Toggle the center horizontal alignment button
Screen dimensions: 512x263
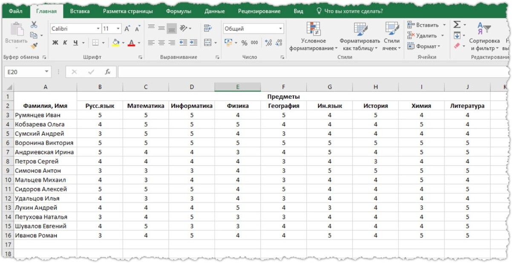pyautogui.click(x=161, y=42)
